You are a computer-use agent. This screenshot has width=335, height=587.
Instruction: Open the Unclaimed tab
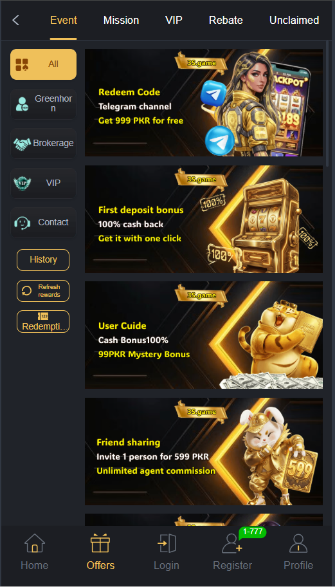(294, 20)
